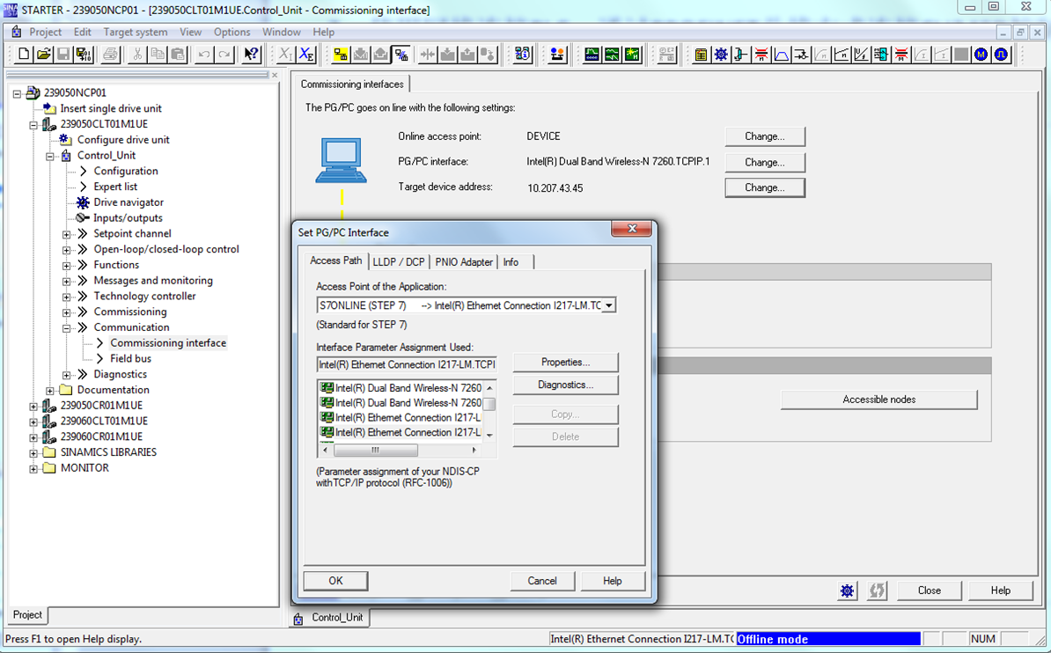Click the wheel icon left of Close button

[x=847, y=591]
